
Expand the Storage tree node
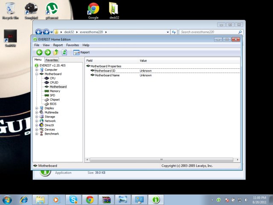(37, 117)
